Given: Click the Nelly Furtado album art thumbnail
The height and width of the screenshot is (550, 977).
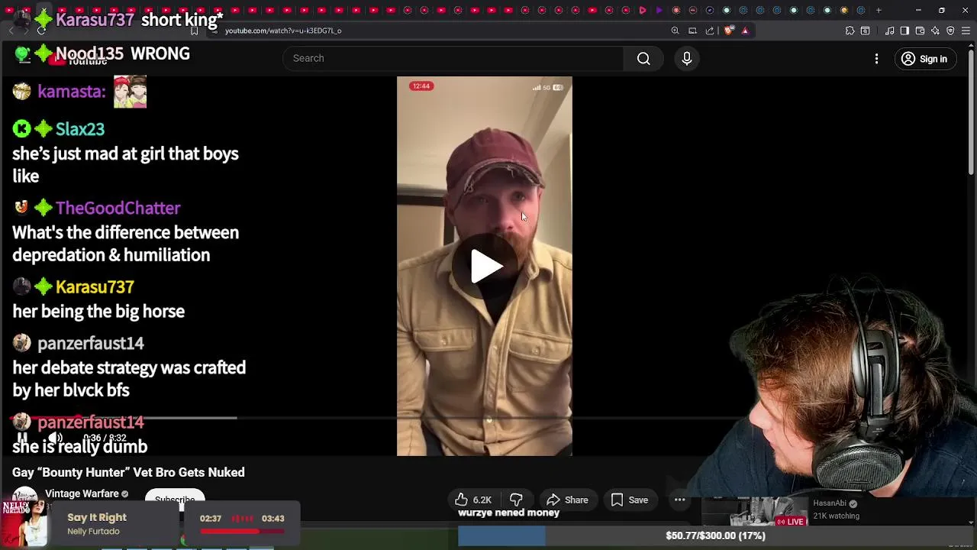Looking at the screenshot, I should point(24,524).
